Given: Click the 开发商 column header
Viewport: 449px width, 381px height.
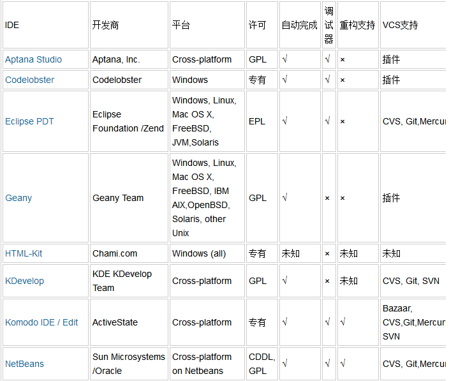Looking at the screenshot, I should point(106,25).
